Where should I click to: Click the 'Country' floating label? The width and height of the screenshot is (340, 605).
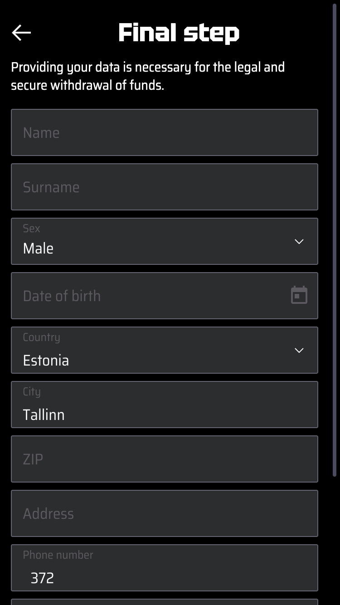(41, 337)
